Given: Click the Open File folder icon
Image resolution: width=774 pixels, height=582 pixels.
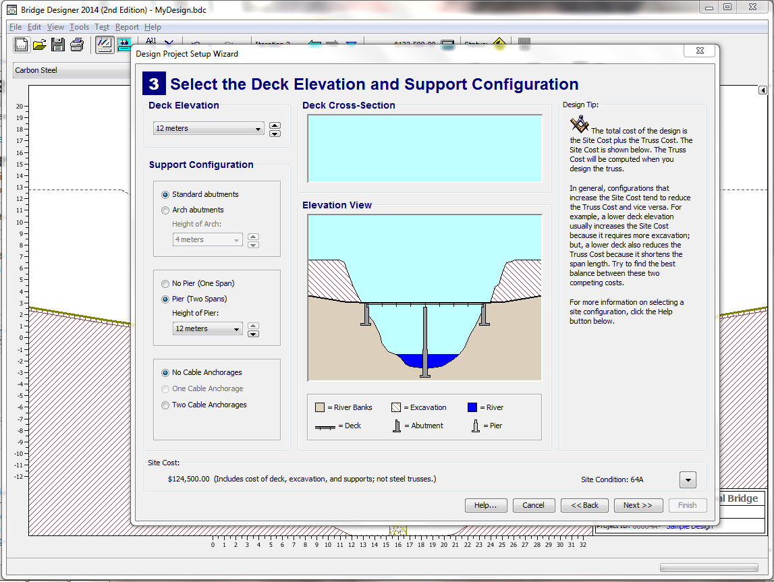Looking at the screenshot, I should pos(40,45).
